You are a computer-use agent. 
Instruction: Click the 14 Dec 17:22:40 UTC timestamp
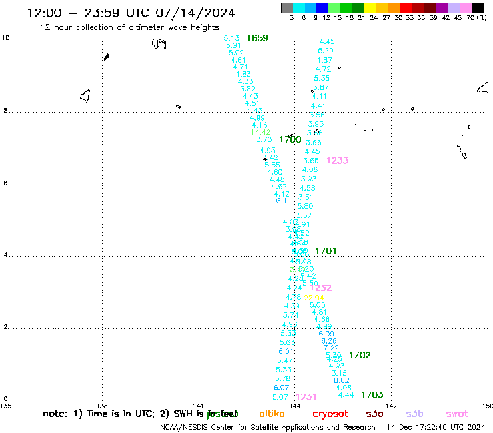coord(436,427)
